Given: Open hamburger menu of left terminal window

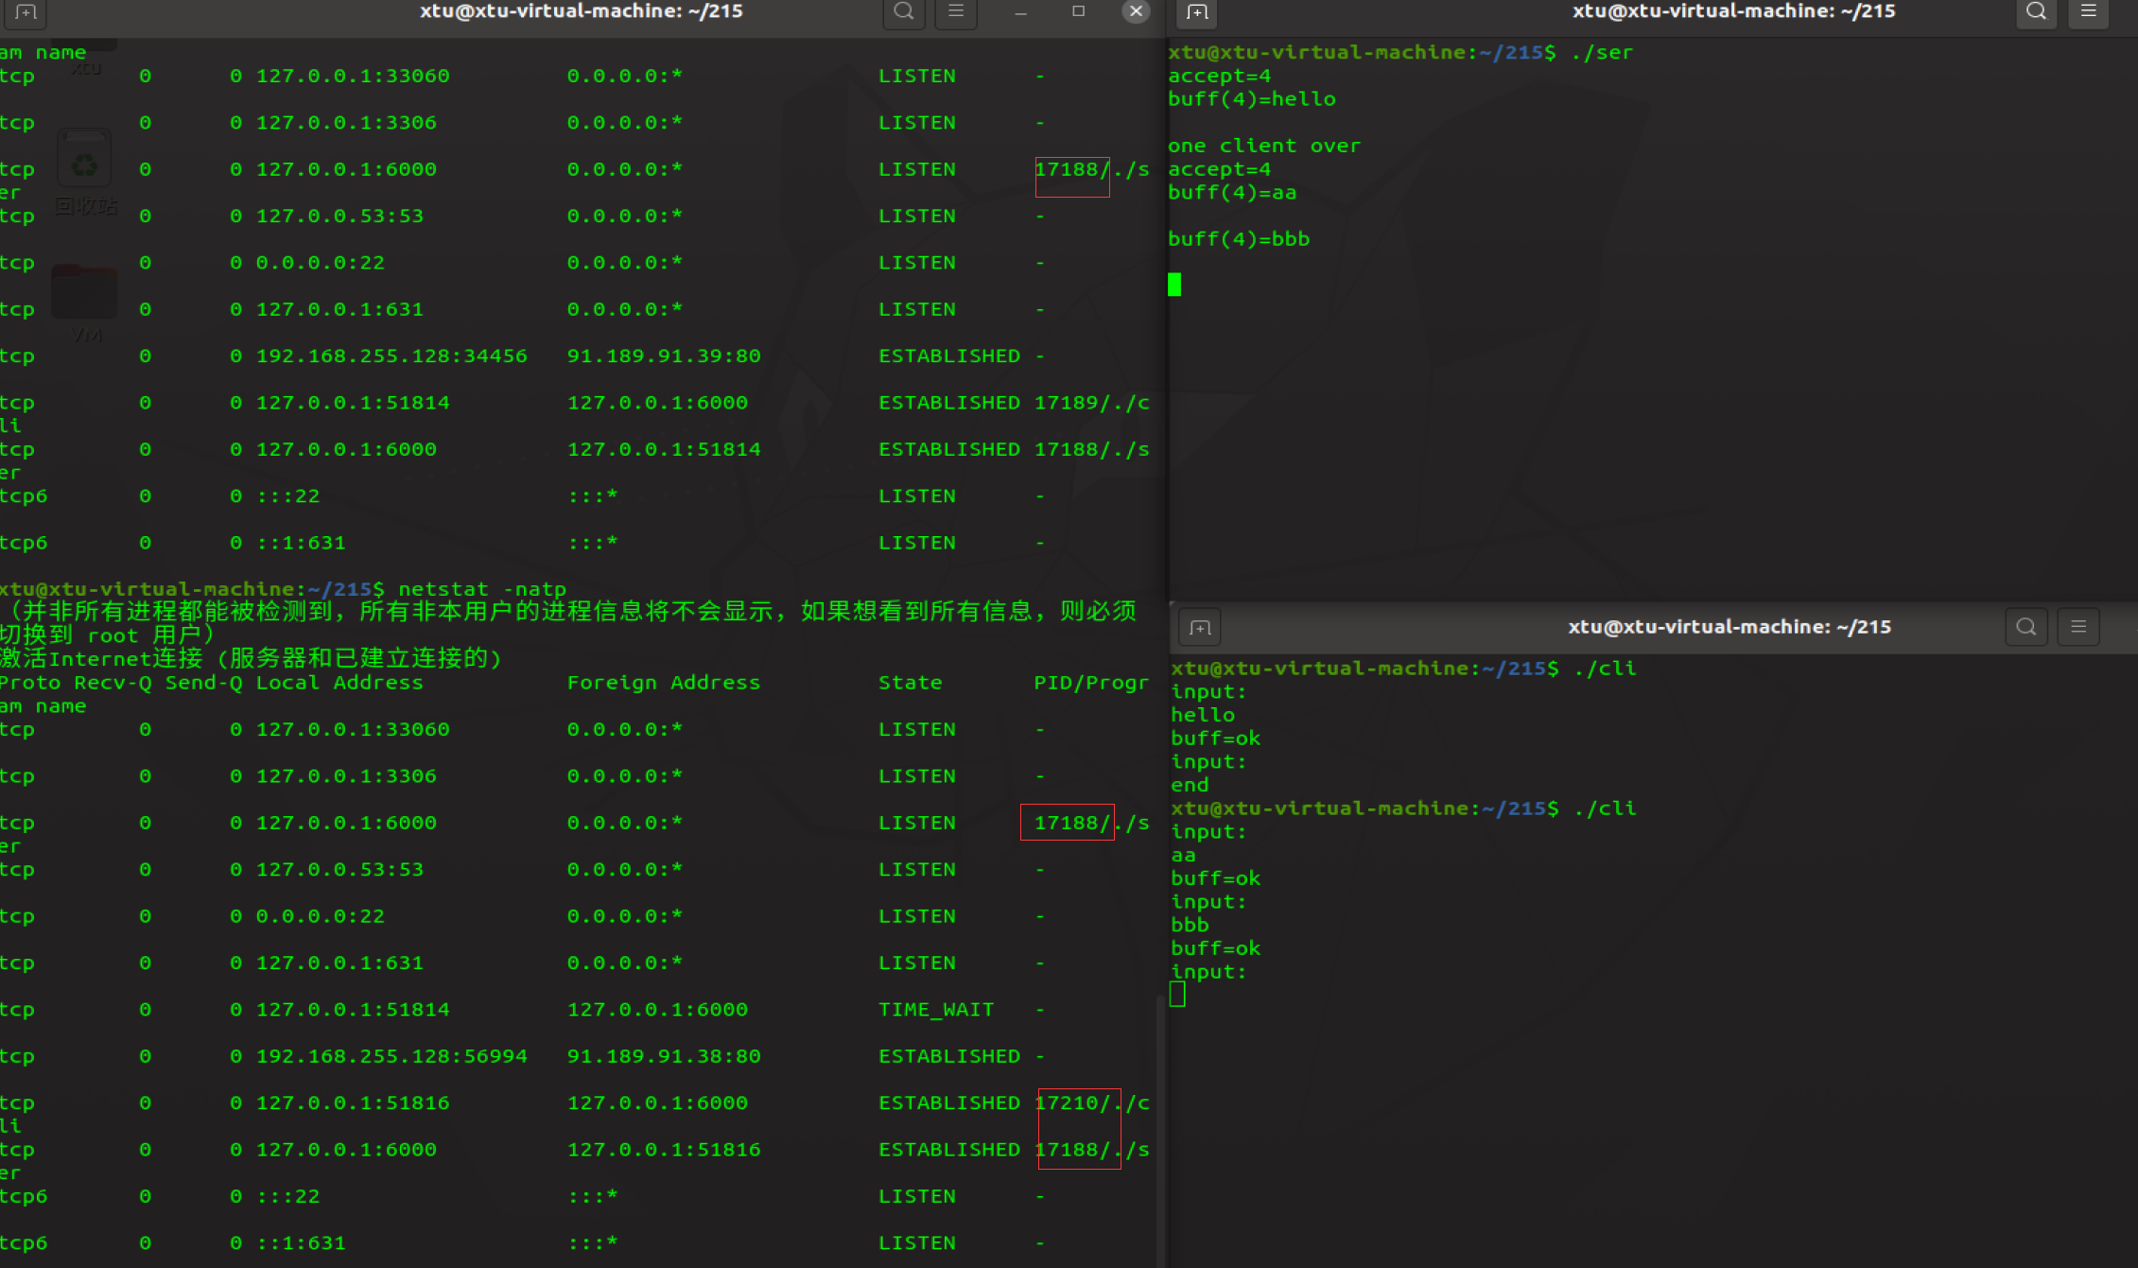Looking at the screenshot, I should click(x=956, y=12).
